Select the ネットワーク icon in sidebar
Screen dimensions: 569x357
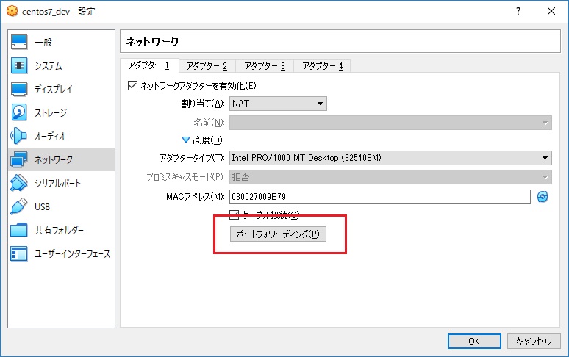coord(19,159)
